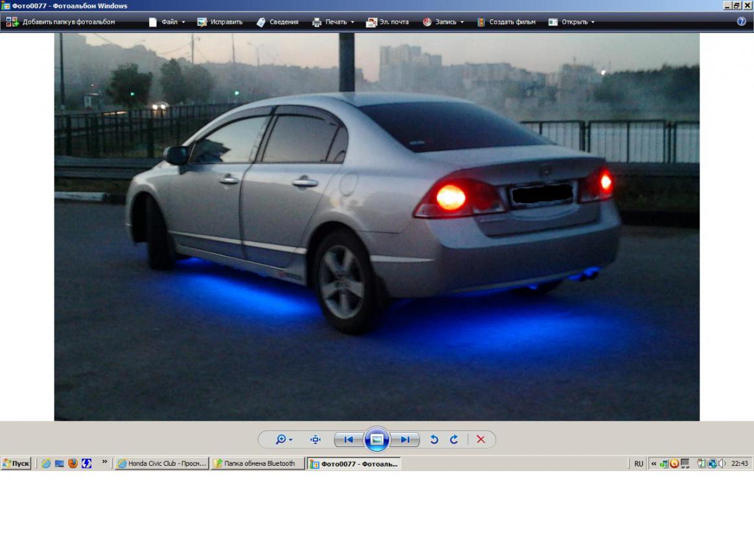Rotate the photo clockwise
The height and width of the screenshot is (550, 754).
point(454,440)
